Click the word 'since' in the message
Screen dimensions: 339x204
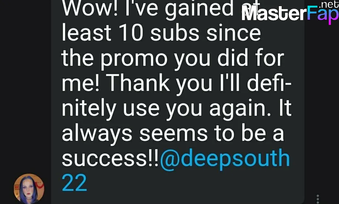(234, 33)
